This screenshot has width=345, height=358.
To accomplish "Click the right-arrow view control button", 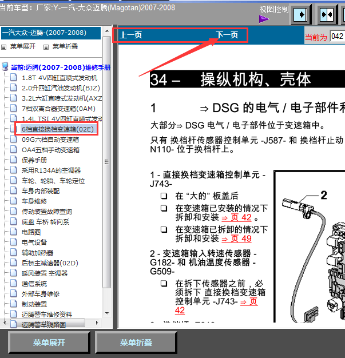I will point(300,15).
